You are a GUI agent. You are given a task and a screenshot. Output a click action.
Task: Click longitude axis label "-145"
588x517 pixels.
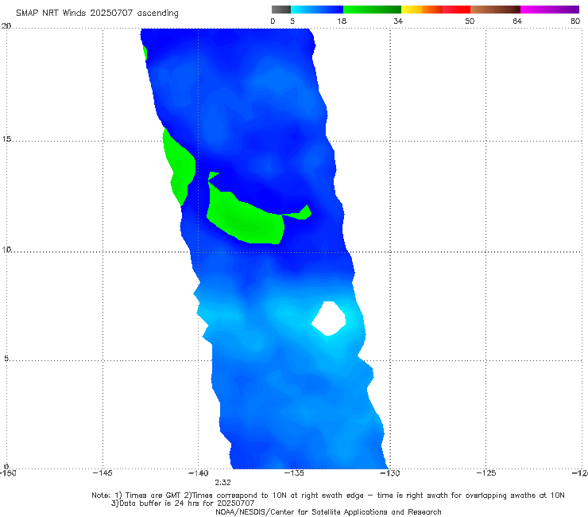[103, 473]
